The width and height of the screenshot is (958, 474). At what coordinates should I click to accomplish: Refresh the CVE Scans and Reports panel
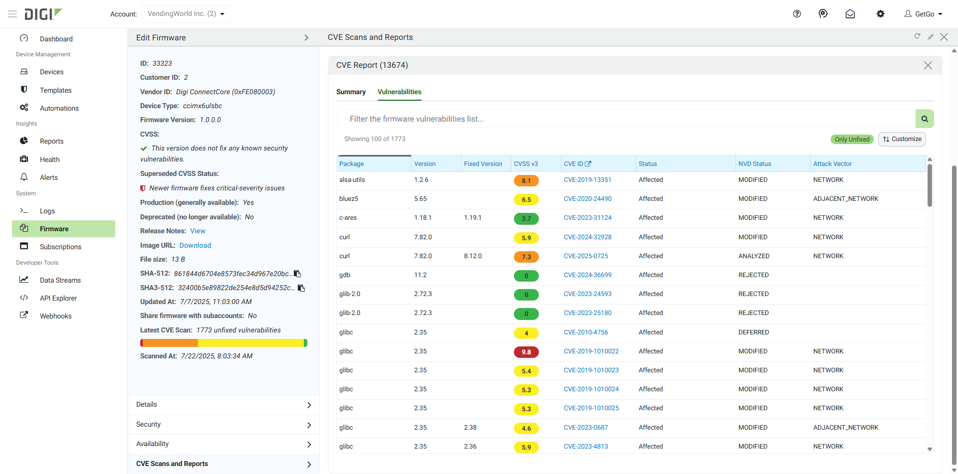[x=917, y=36]
